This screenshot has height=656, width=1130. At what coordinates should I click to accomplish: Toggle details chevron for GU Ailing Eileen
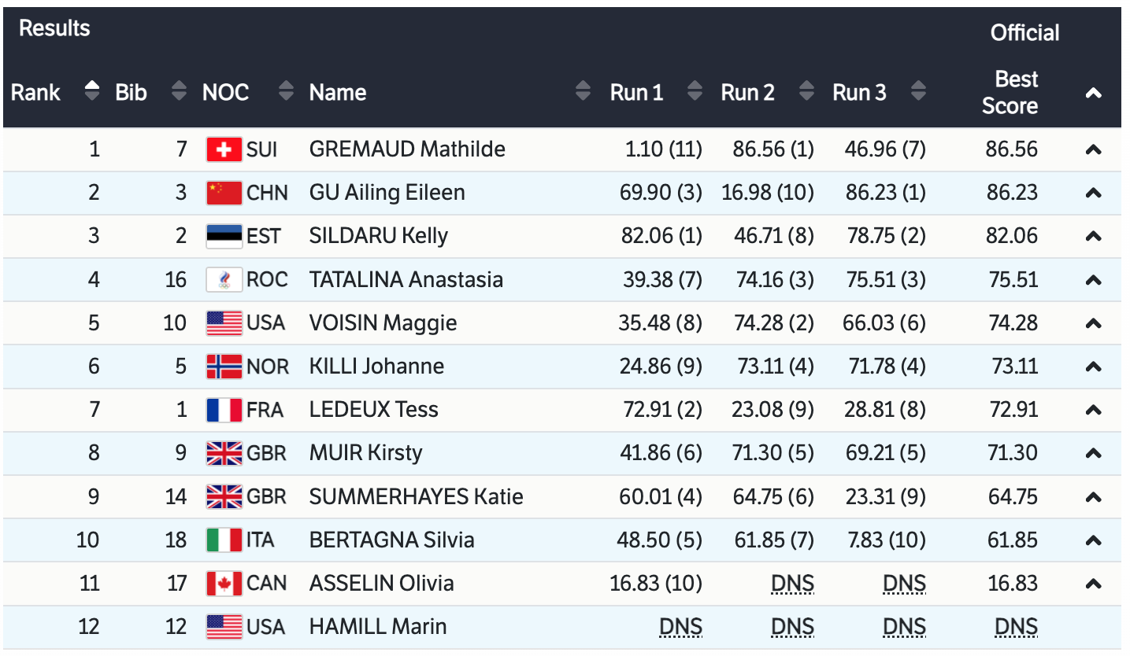click(1093, 193)
